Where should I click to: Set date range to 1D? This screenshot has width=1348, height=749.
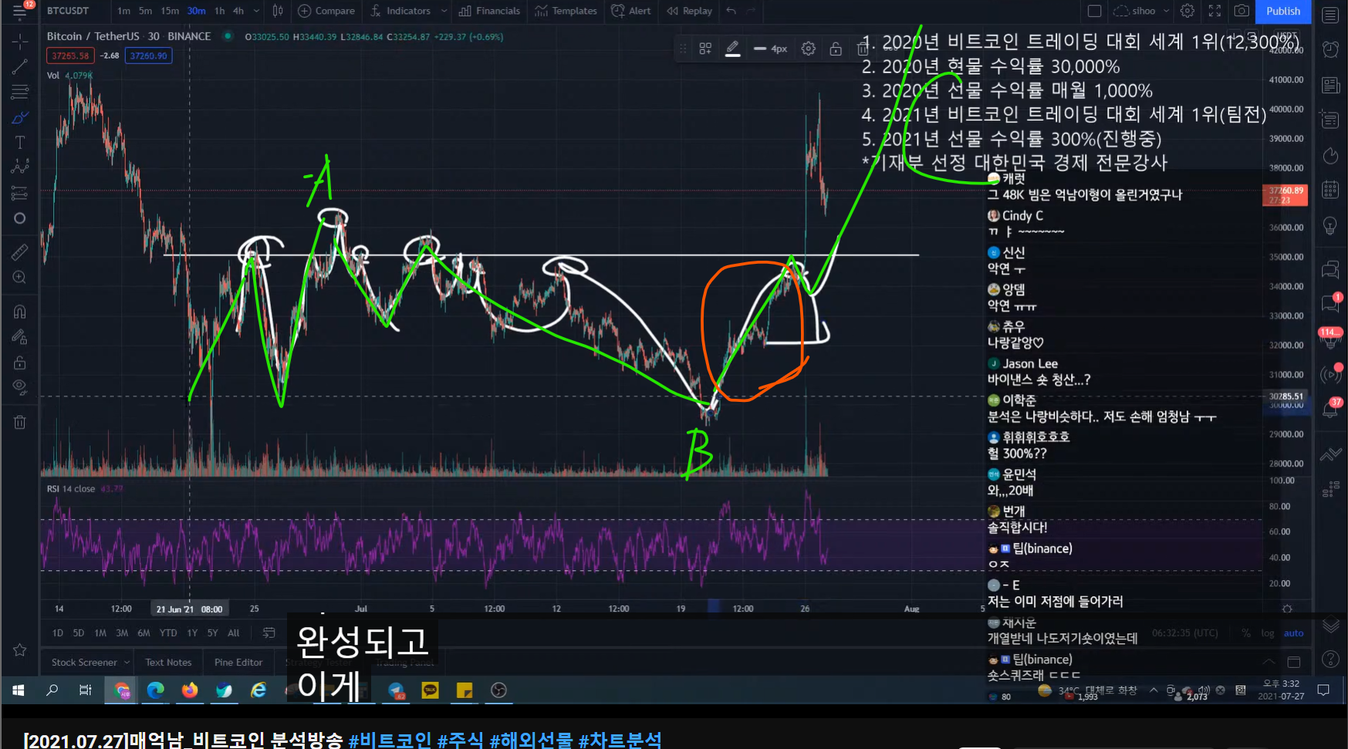57,633
